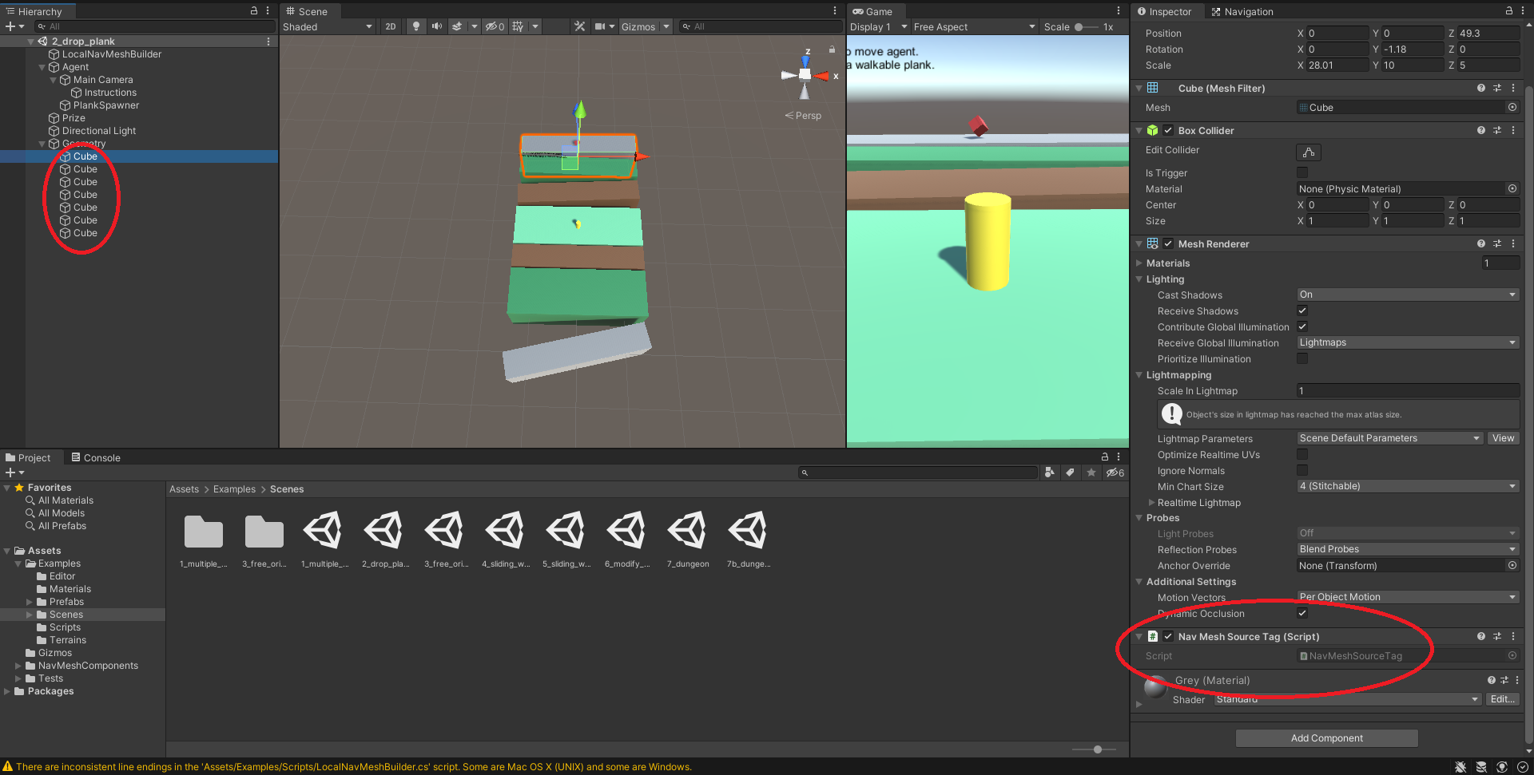Open Mesh Renderer kebab menu

[x=1513, y=243]
